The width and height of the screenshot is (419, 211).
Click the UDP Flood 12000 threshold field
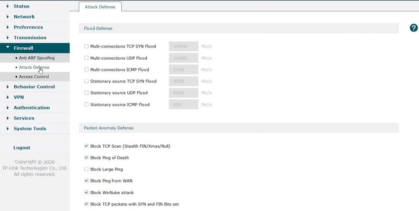pyautogui.click(x=183, y=58)
